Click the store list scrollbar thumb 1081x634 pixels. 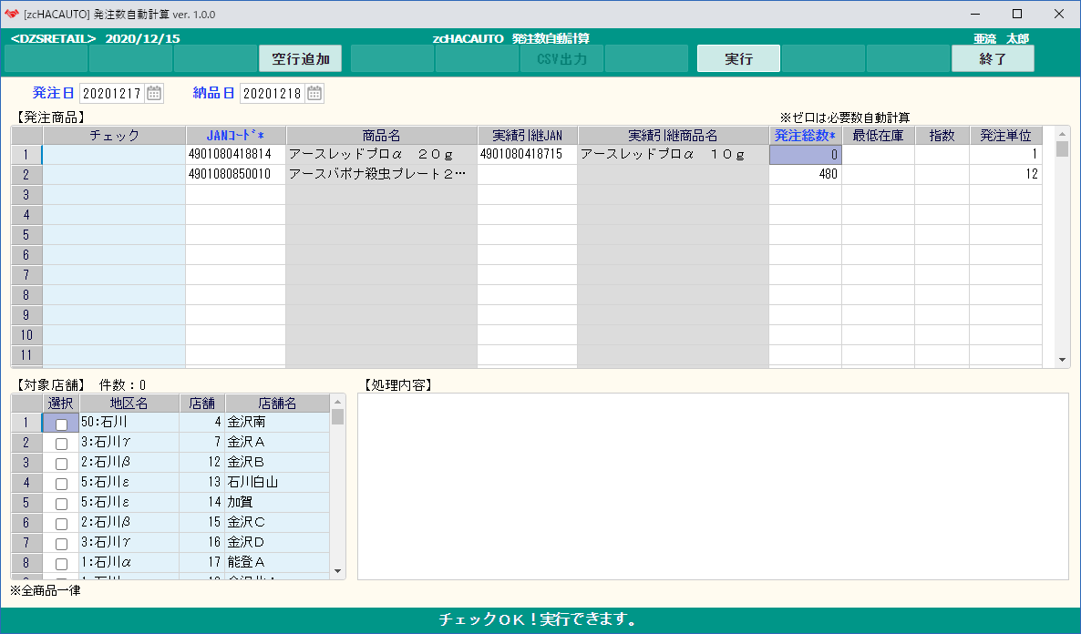click(338, 417)
